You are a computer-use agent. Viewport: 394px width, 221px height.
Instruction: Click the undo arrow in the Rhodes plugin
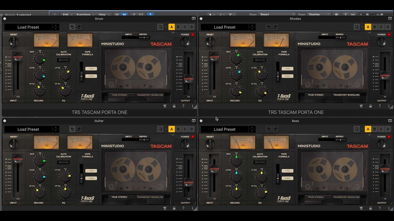(268, 27)
